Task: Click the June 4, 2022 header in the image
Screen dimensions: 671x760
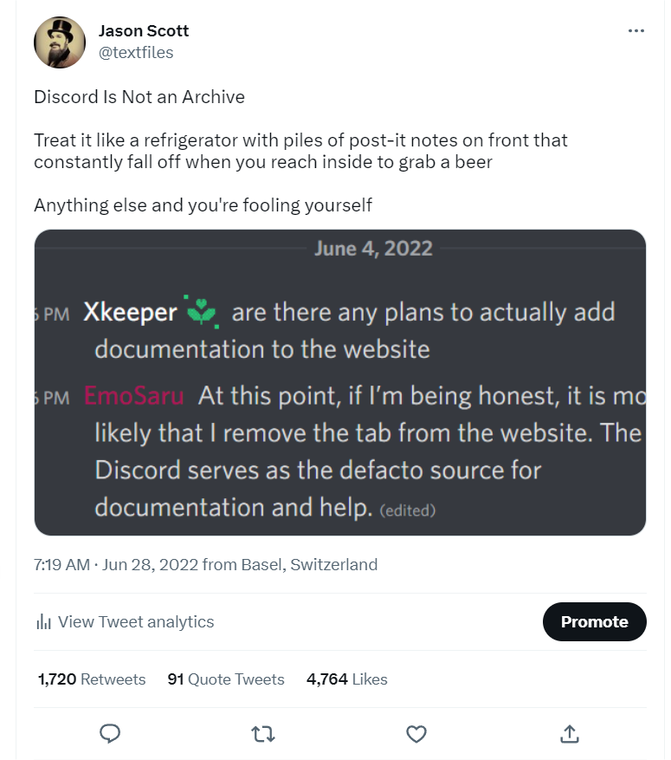Action: (x=372, y=248)
